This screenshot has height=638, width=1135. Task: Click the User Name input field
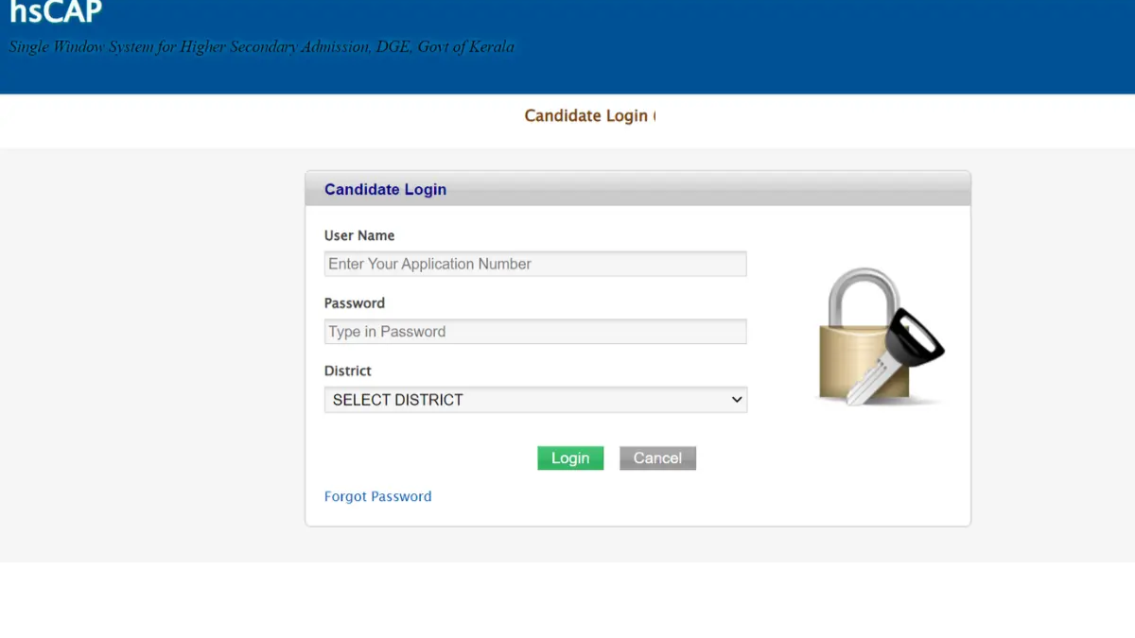click(x=535, y=264)
